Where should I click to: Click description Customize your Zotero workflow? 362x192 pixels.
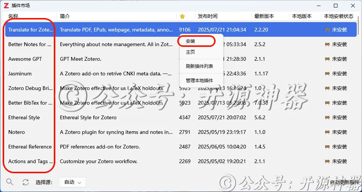point(99,161)
